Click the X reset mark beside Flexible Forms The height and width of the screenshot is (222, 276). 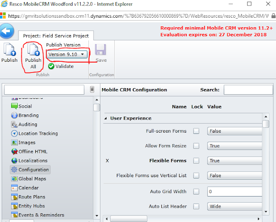point(107,161)
